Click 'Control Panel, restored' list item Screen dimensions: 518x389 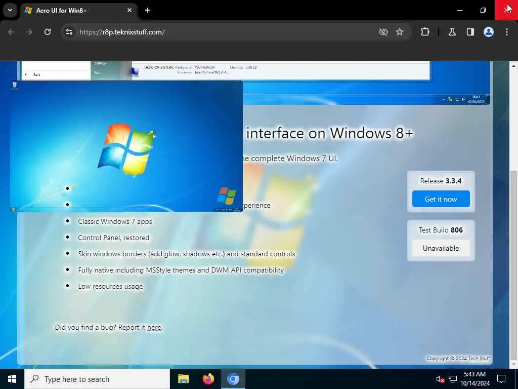coord(114,238)
